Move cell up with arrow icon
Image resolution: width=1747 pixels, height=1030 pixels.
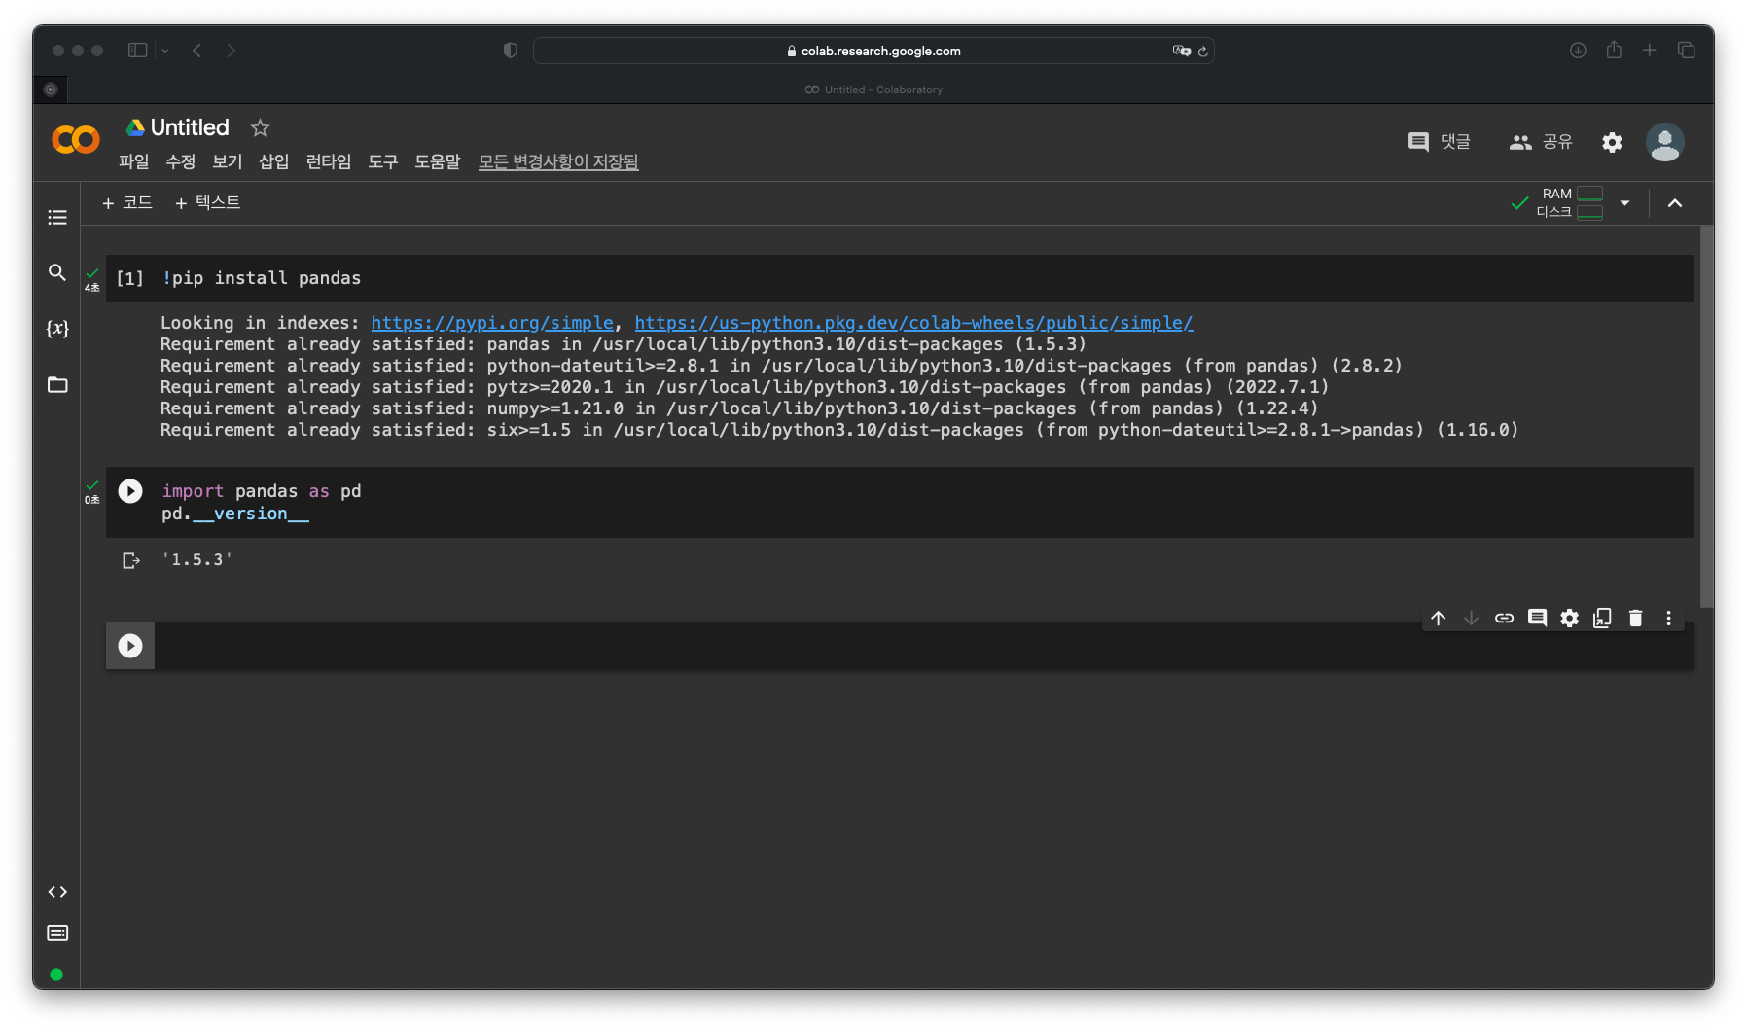click(1439, 619)
